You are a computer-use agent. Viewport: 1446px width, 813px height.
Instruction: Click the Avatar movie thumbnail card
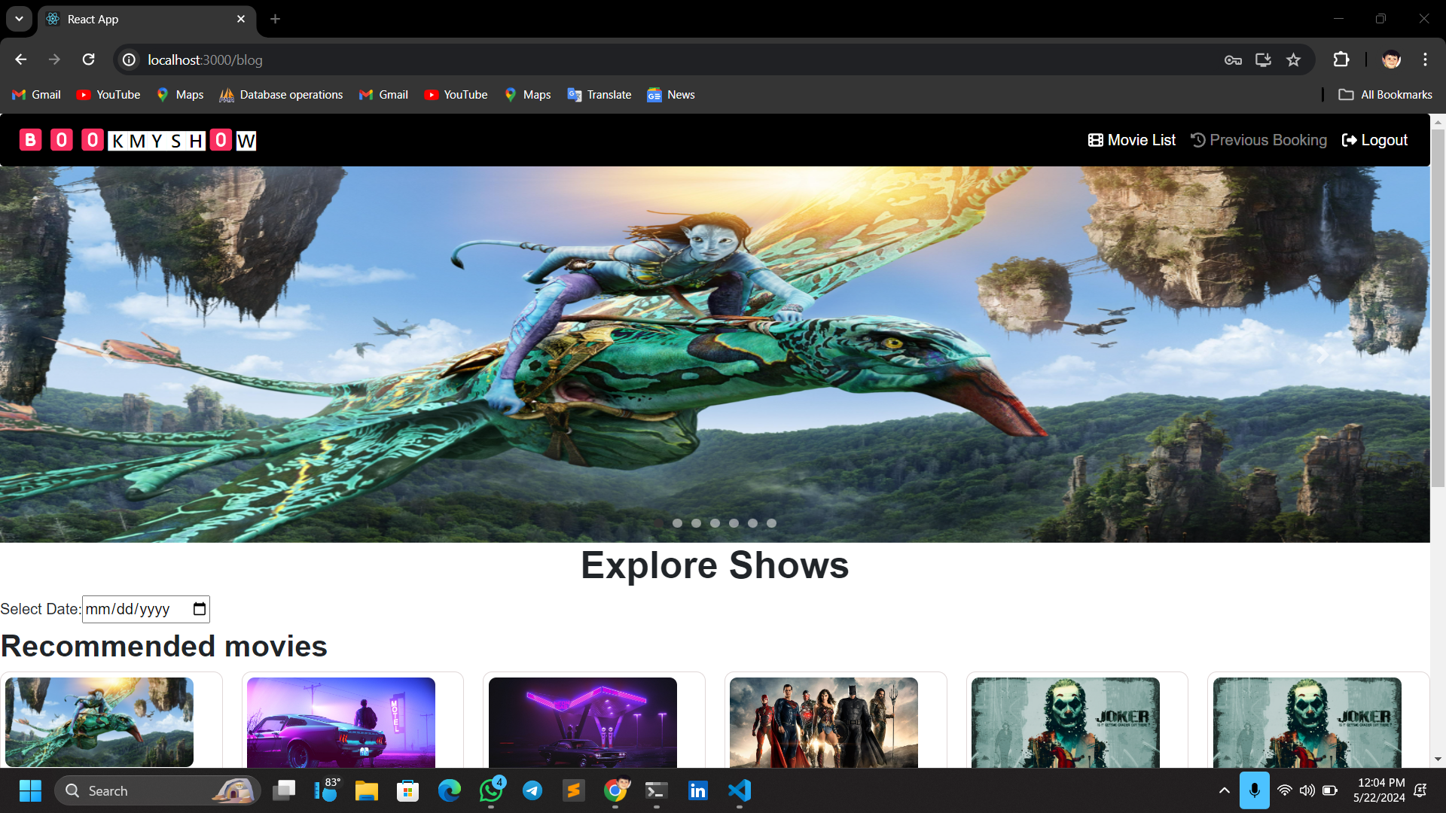coord(99,721)
